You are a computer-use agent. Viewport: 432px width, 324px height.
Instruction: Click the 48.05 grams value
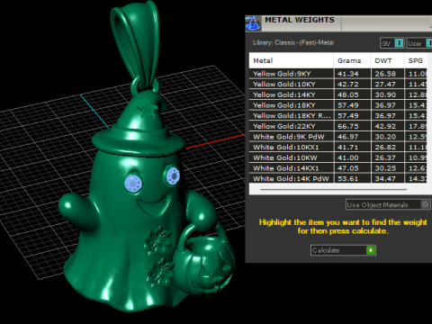(347, 94)
